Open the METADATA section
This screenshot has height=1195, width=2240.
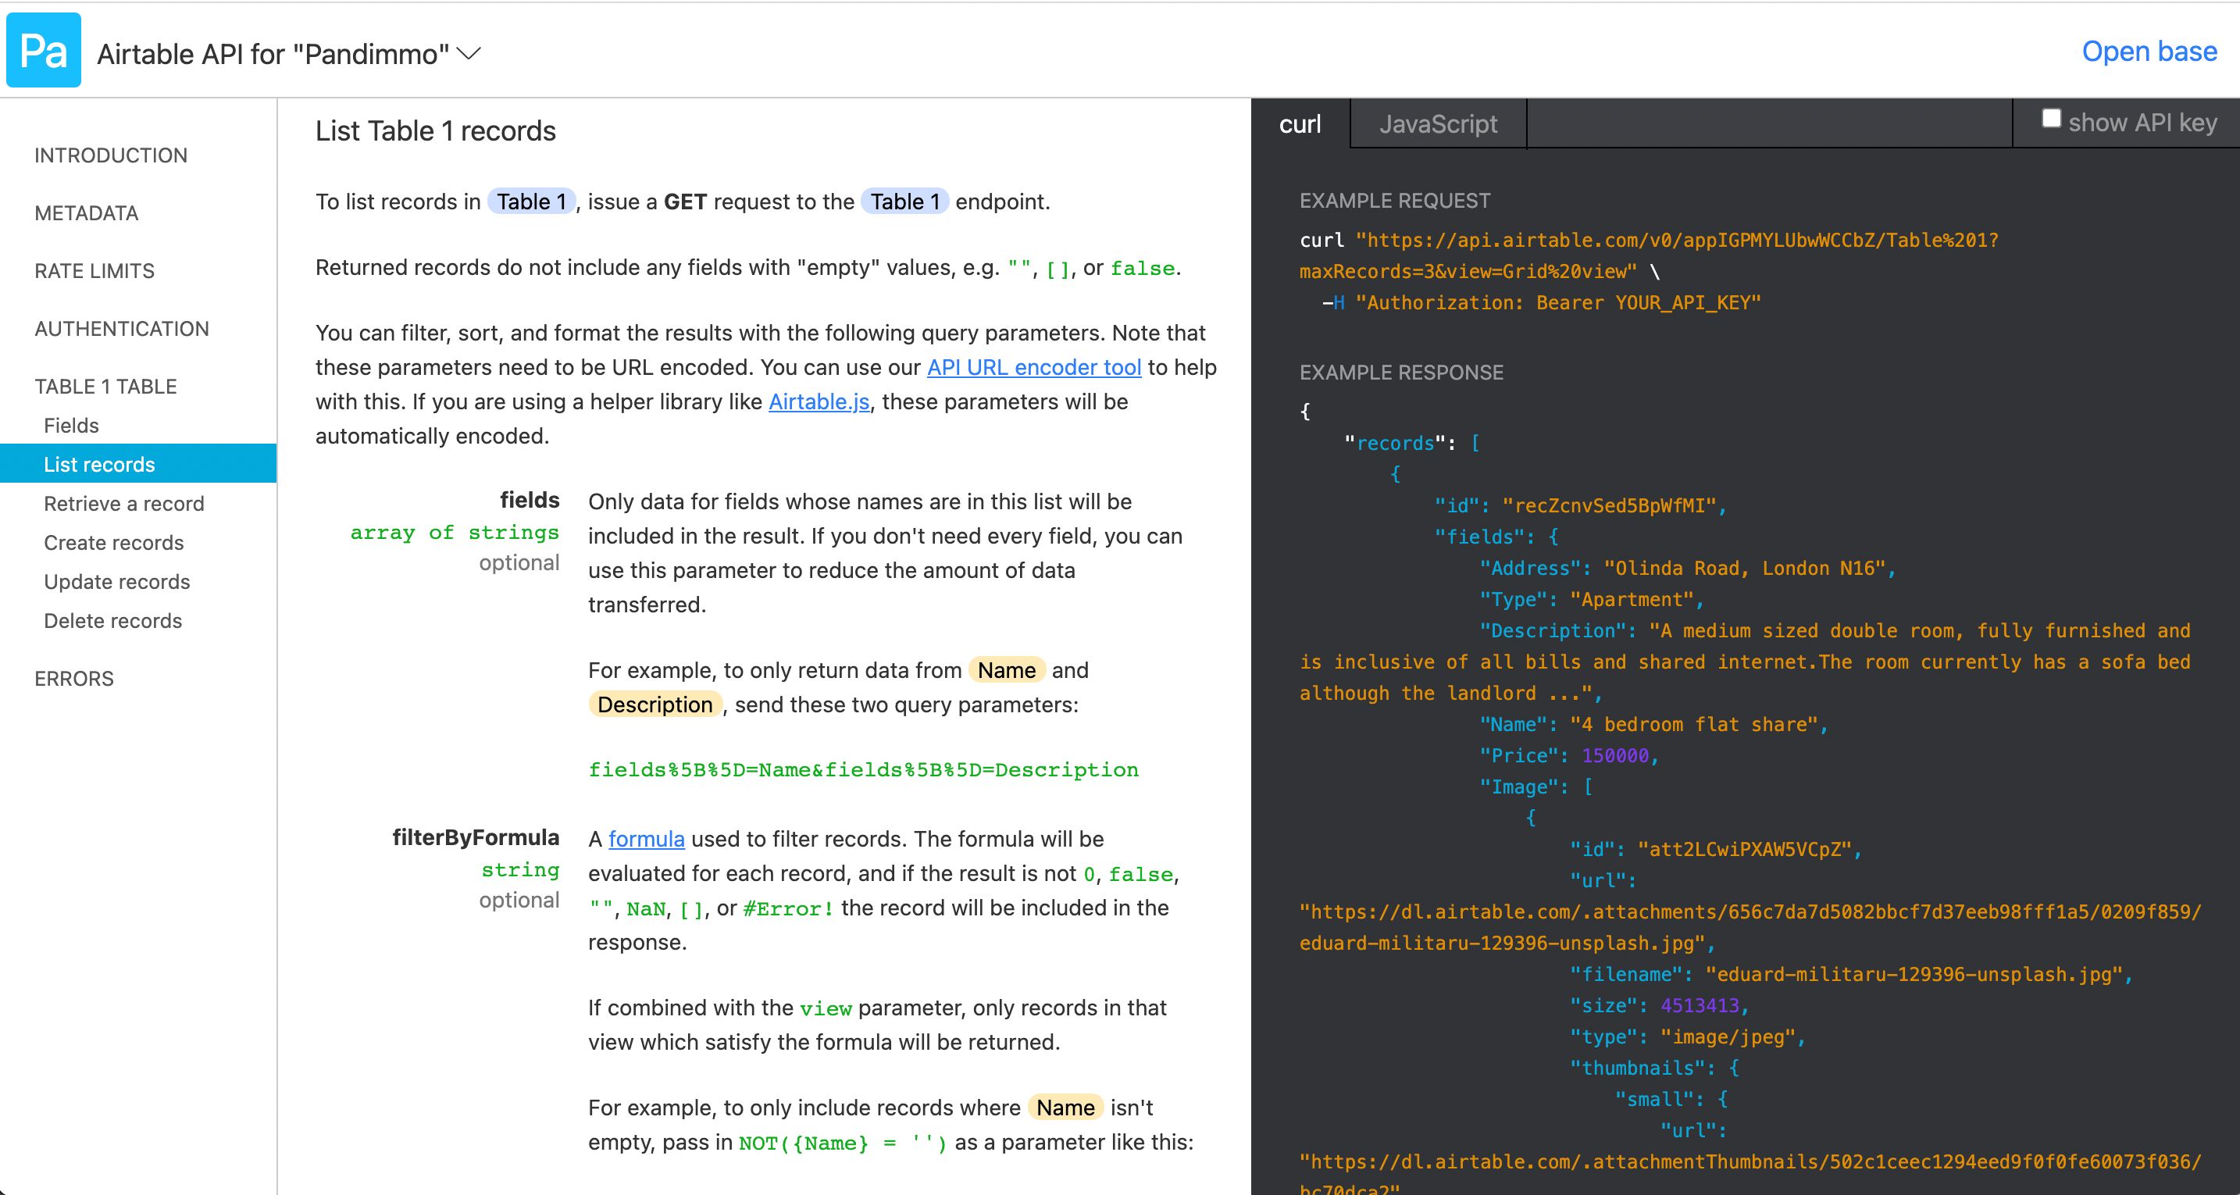coord(85,213)
